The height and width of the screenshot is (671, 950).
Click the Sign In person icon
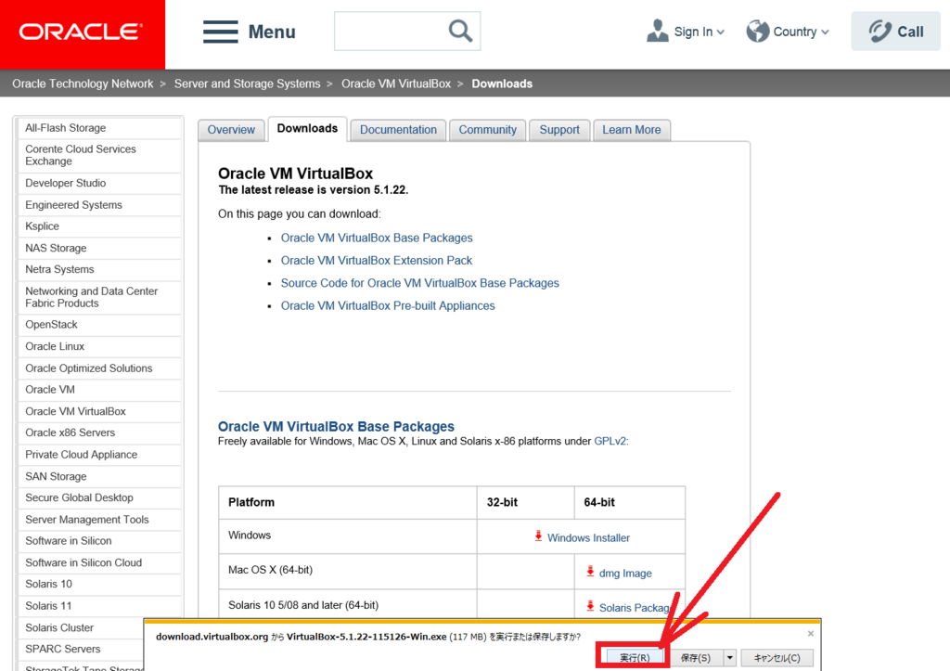tap(658, 31)
